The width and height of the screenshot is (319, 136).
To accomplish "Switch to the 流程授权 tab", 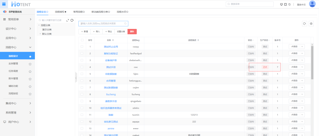I will point(61,12).
